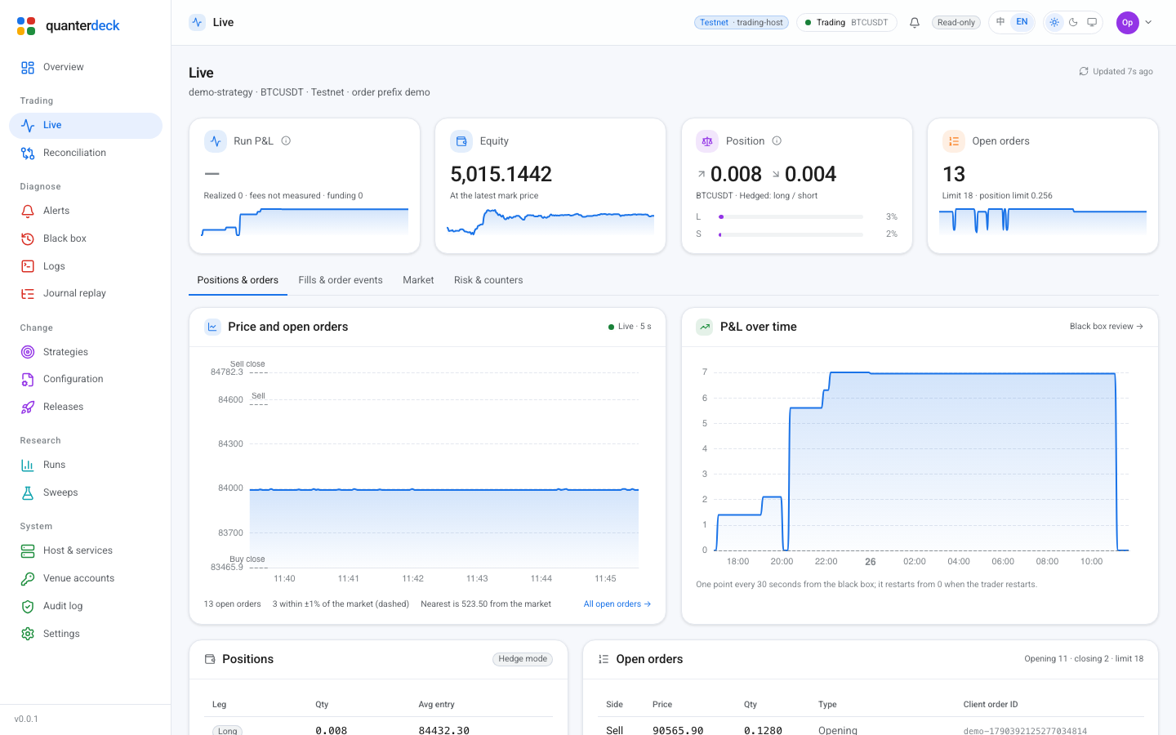Open Configuration icon in sidebar
Viewport: 1176px width, 735px height.
[x=28, y=379]
